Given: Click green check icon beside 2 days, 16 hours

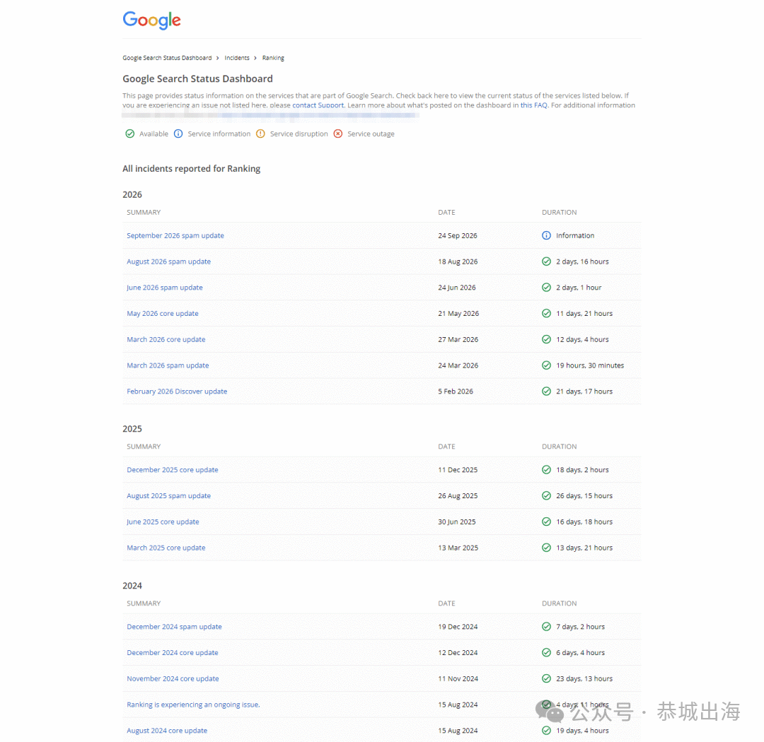Looking at the screenshot, I should click(547, 261).
